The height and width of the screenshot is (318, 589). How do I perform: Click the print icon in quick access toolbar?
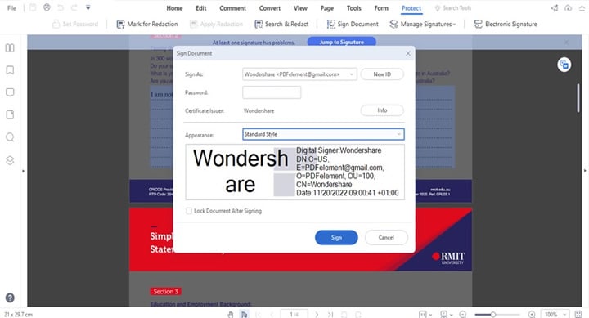47,7
